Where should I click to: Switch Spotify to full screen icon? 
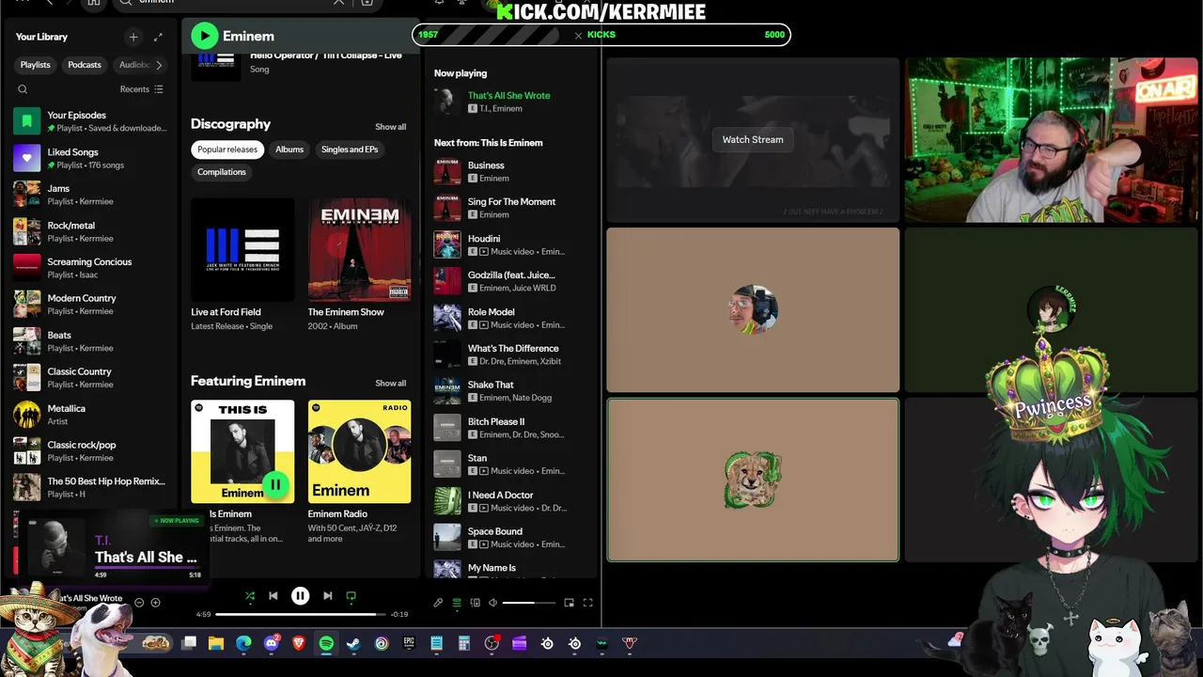coord(588,603)
